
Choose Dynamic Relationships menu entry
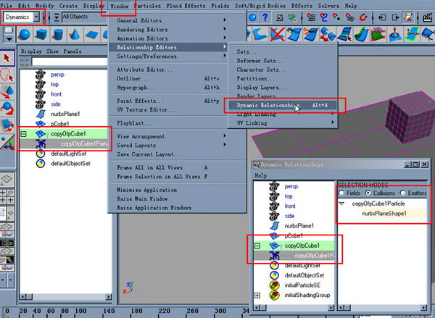(282, 105)
